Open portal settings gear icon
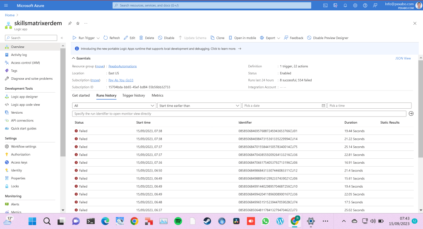423x229 pixels. pos(355,5)
